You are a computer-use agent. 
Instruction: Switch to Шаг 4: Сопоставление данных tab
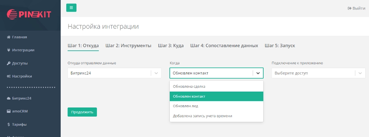click(224, 46)
